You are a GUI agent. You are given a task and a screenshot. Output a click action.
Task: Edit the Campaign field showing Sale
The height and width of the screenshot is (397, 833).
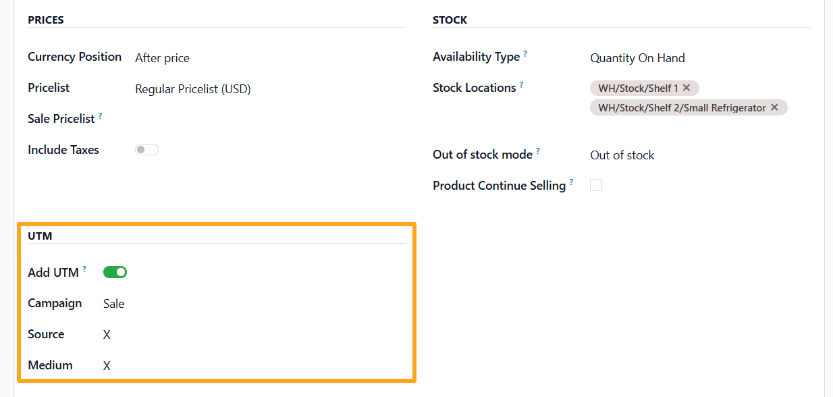pos(254,304)
